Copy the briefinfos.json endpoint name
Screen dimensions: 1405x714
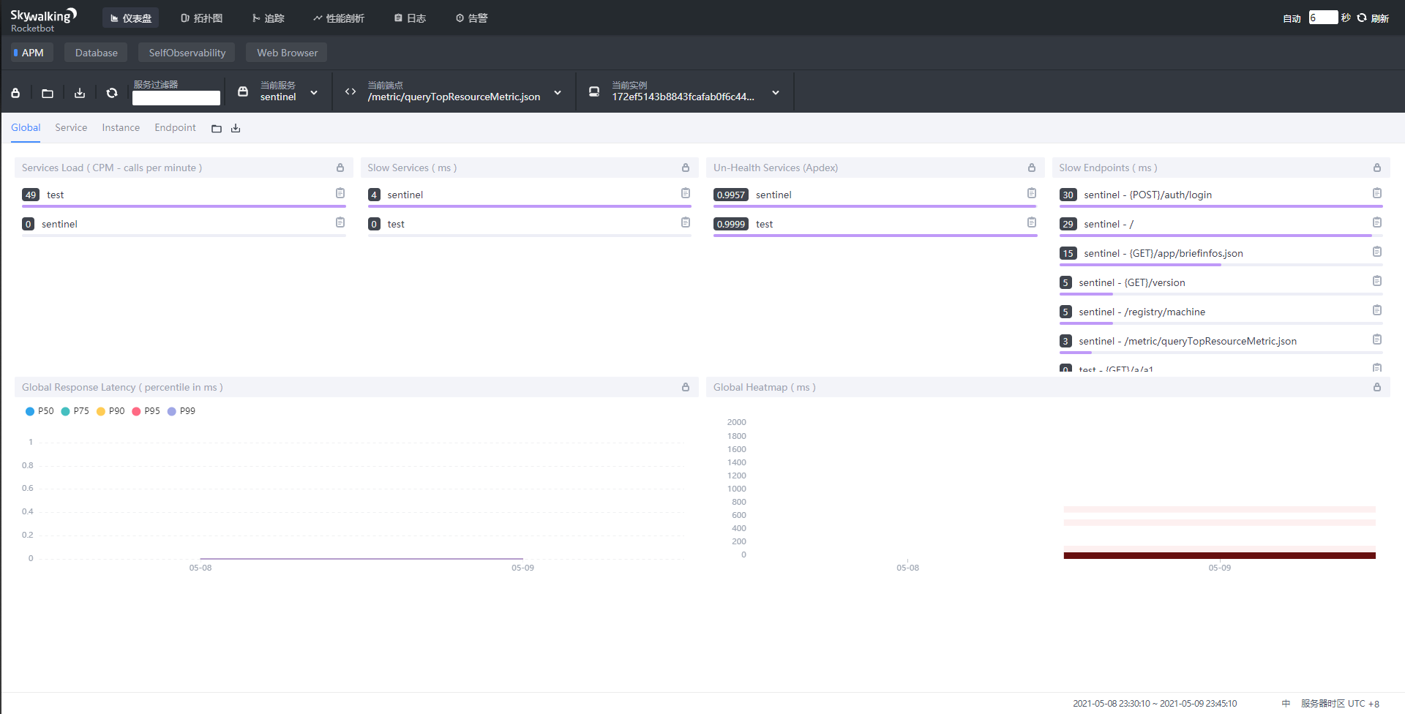(1377, 252)
